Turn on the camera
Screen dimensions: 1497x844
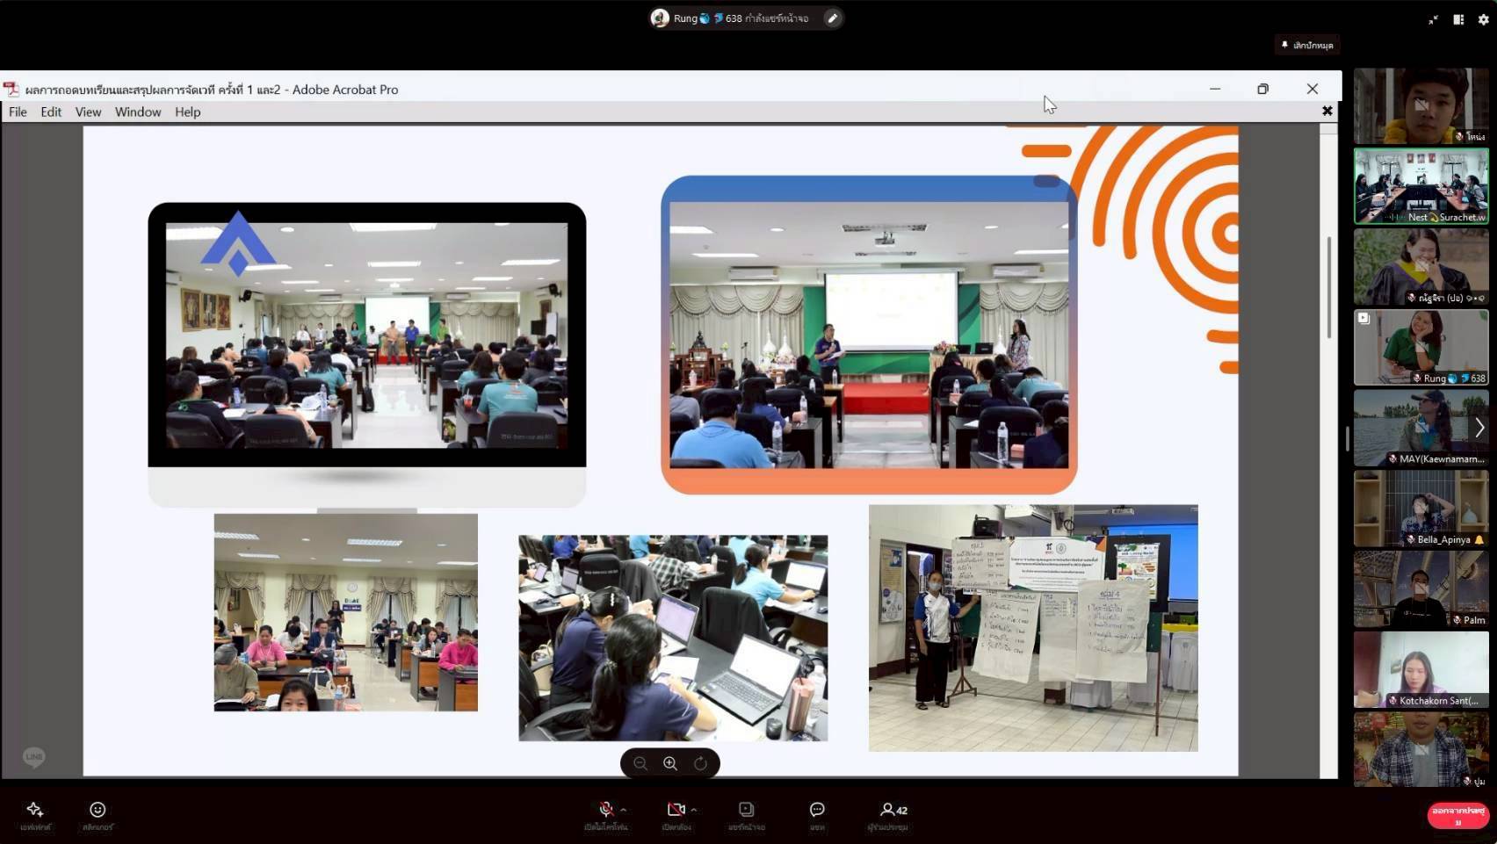click(x=676, y=809)
